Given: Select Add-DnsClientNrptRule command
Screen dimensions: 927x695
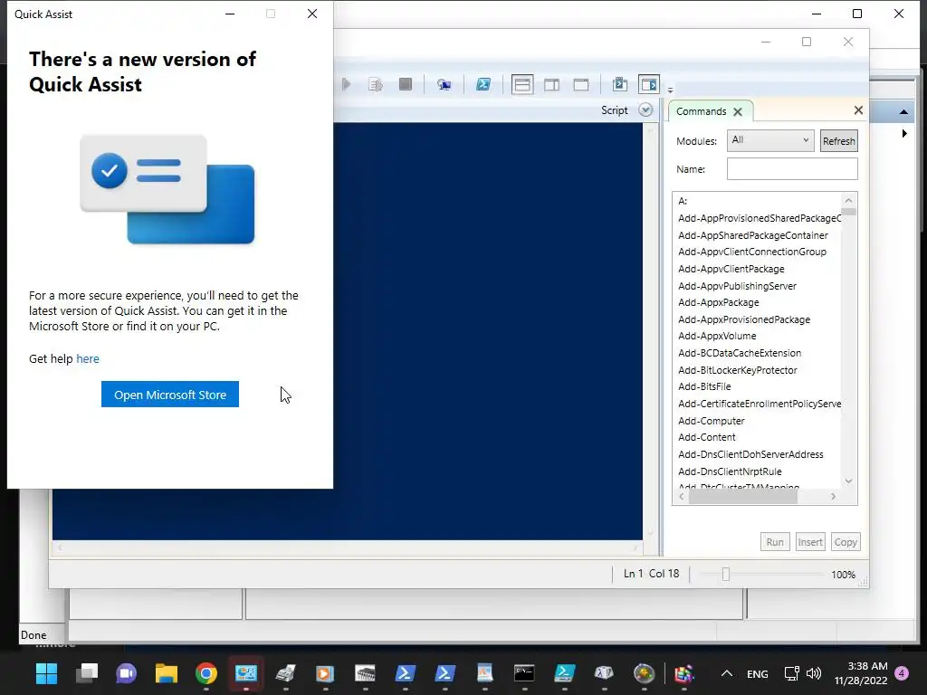Looking at the screenshot, I should [730, 471].
